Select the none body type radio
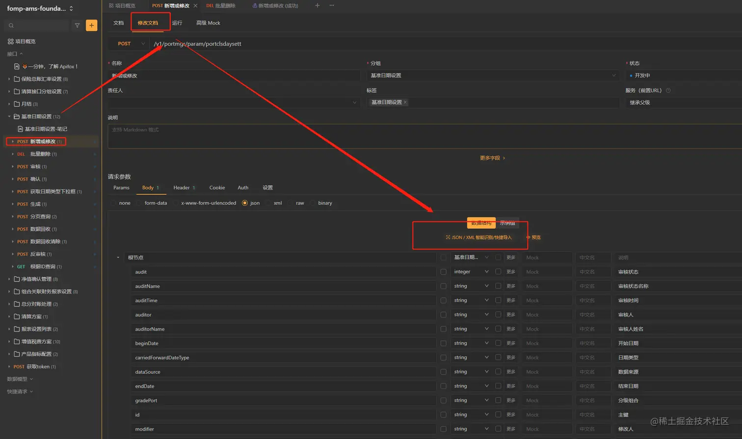The width and height of the screenshot is (742, 439). (113, 203)
